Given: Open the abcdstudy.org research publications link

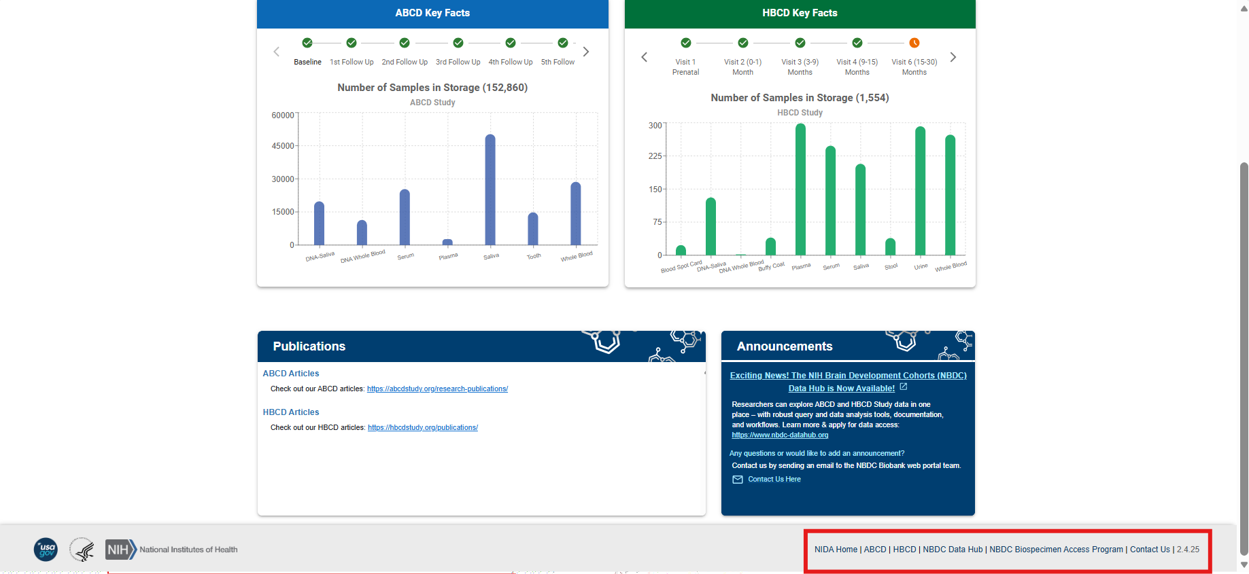Looking at the screenshot, I should point(437,389).
